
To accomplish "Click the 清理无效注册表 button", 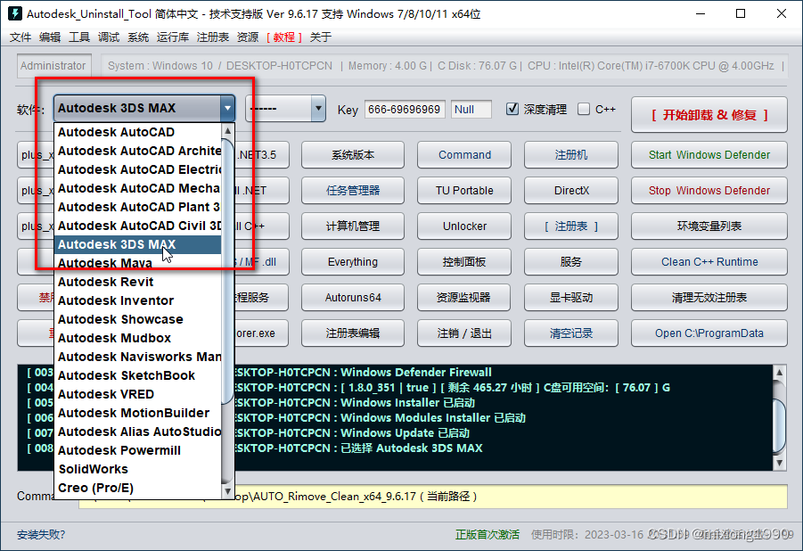I will click(709, 297).
